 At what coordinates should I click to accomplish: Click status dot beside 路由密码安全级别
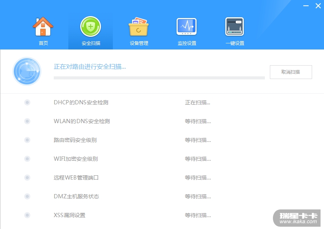(27, 140)
